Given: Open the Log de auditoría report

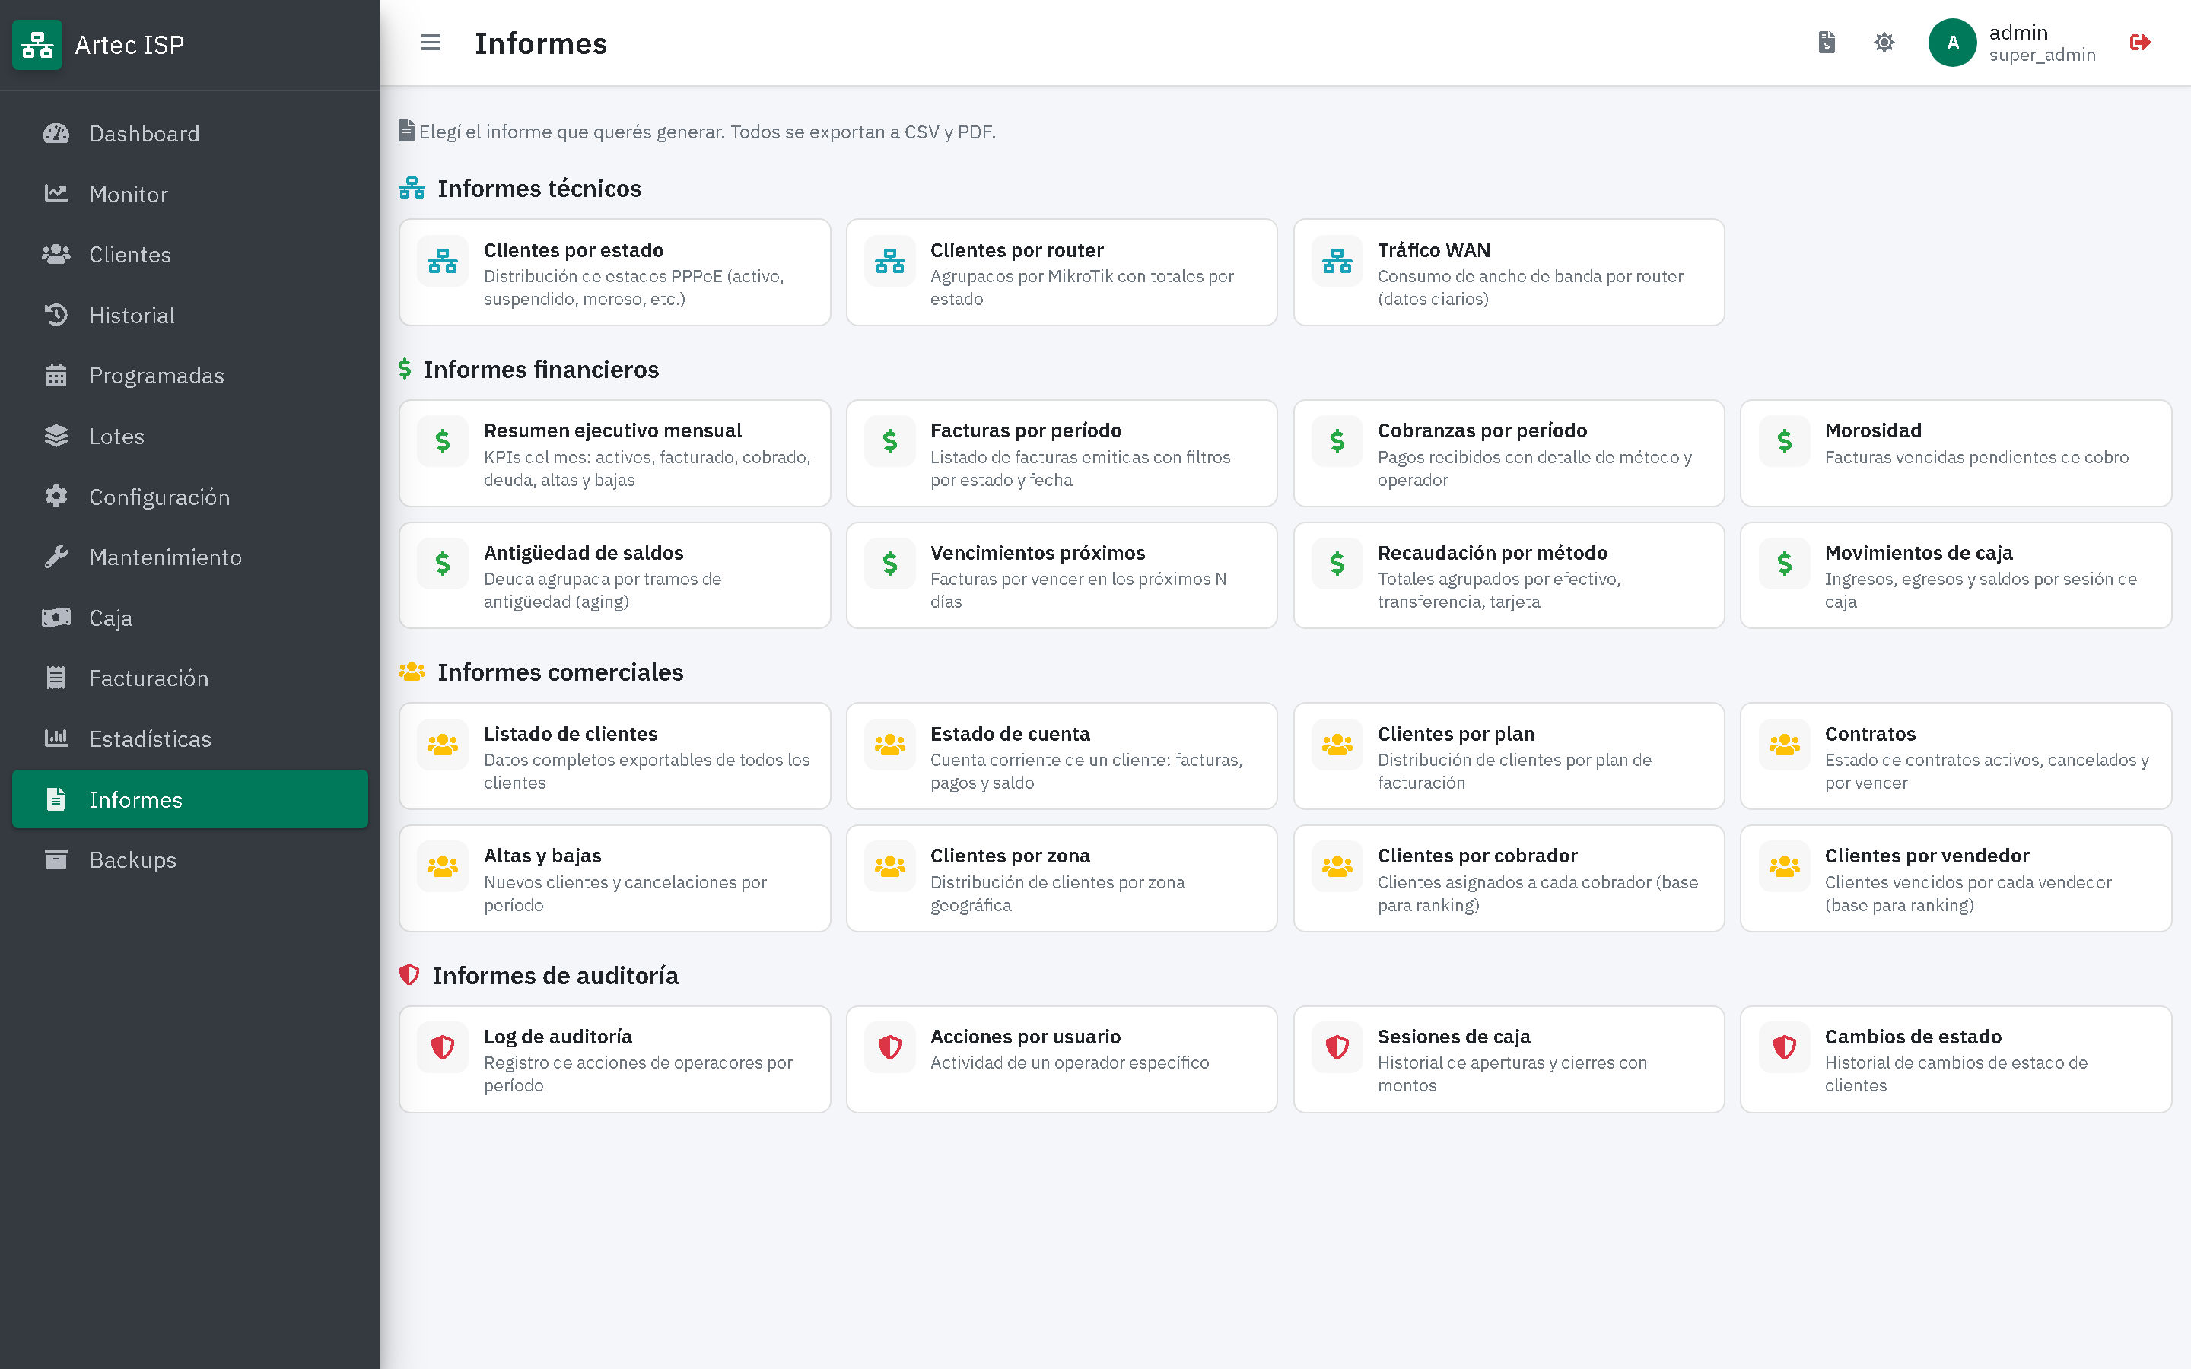Looking at the screenshot, I should click(615, 1059).
